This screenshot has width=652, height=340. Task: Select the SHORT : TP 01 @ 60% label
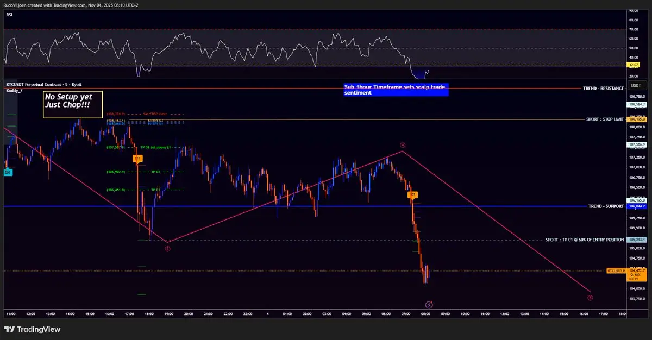coord(585,240)
